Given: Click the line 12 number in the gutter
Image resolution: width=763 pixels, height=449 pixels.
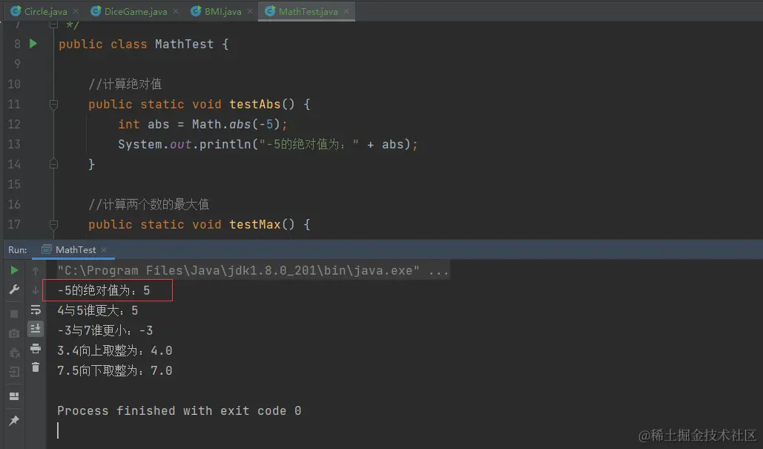Looking at the screenshot, I should pos(14,124).
